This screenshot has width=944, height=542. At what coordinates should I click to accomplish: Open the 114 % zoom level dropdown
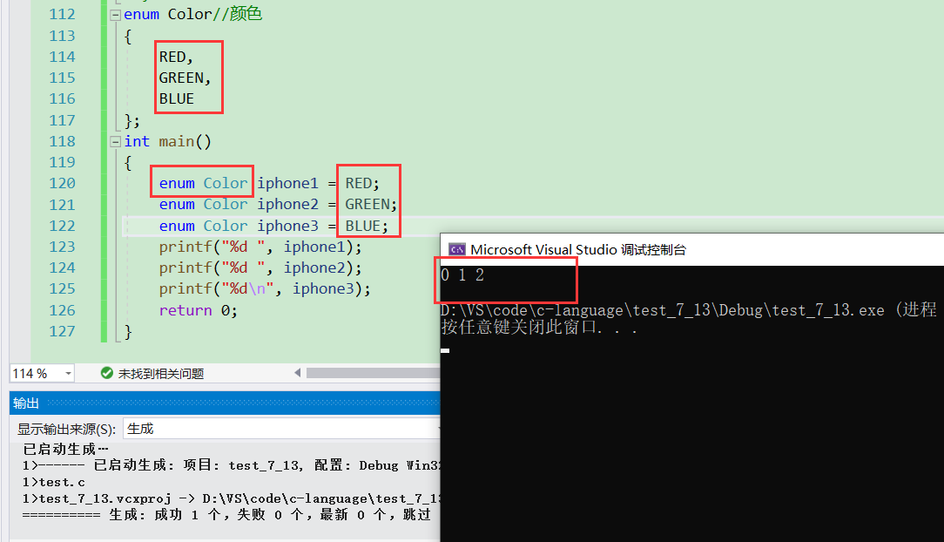68,373
